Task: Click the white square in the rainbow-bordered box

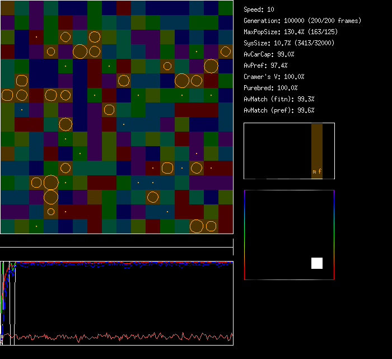Action: coord(317,263)
